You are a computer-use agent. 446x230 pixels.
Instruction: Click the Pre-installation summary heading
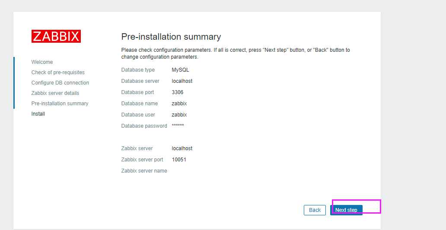(x=171, y=37)
